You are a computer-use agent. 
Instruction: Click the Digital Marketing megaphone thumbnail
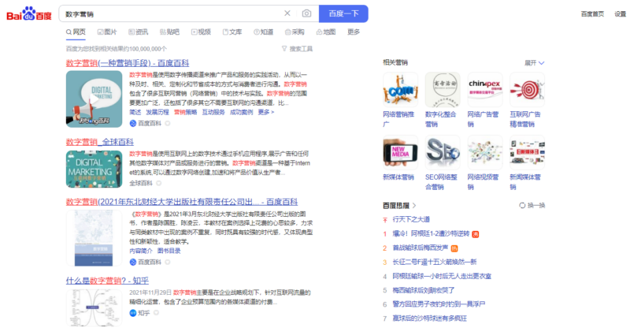94,99
